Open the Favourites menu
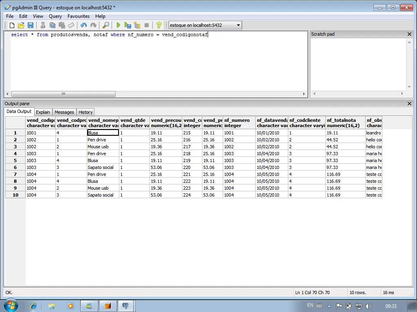 point(79,16)
